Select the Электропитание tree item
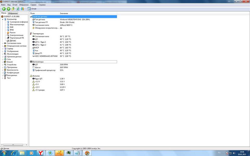 pyautogui.click(x=16, y=35)
